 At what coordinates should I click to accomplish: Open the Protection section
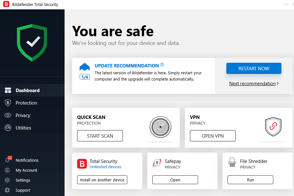[x=26, y=103]
